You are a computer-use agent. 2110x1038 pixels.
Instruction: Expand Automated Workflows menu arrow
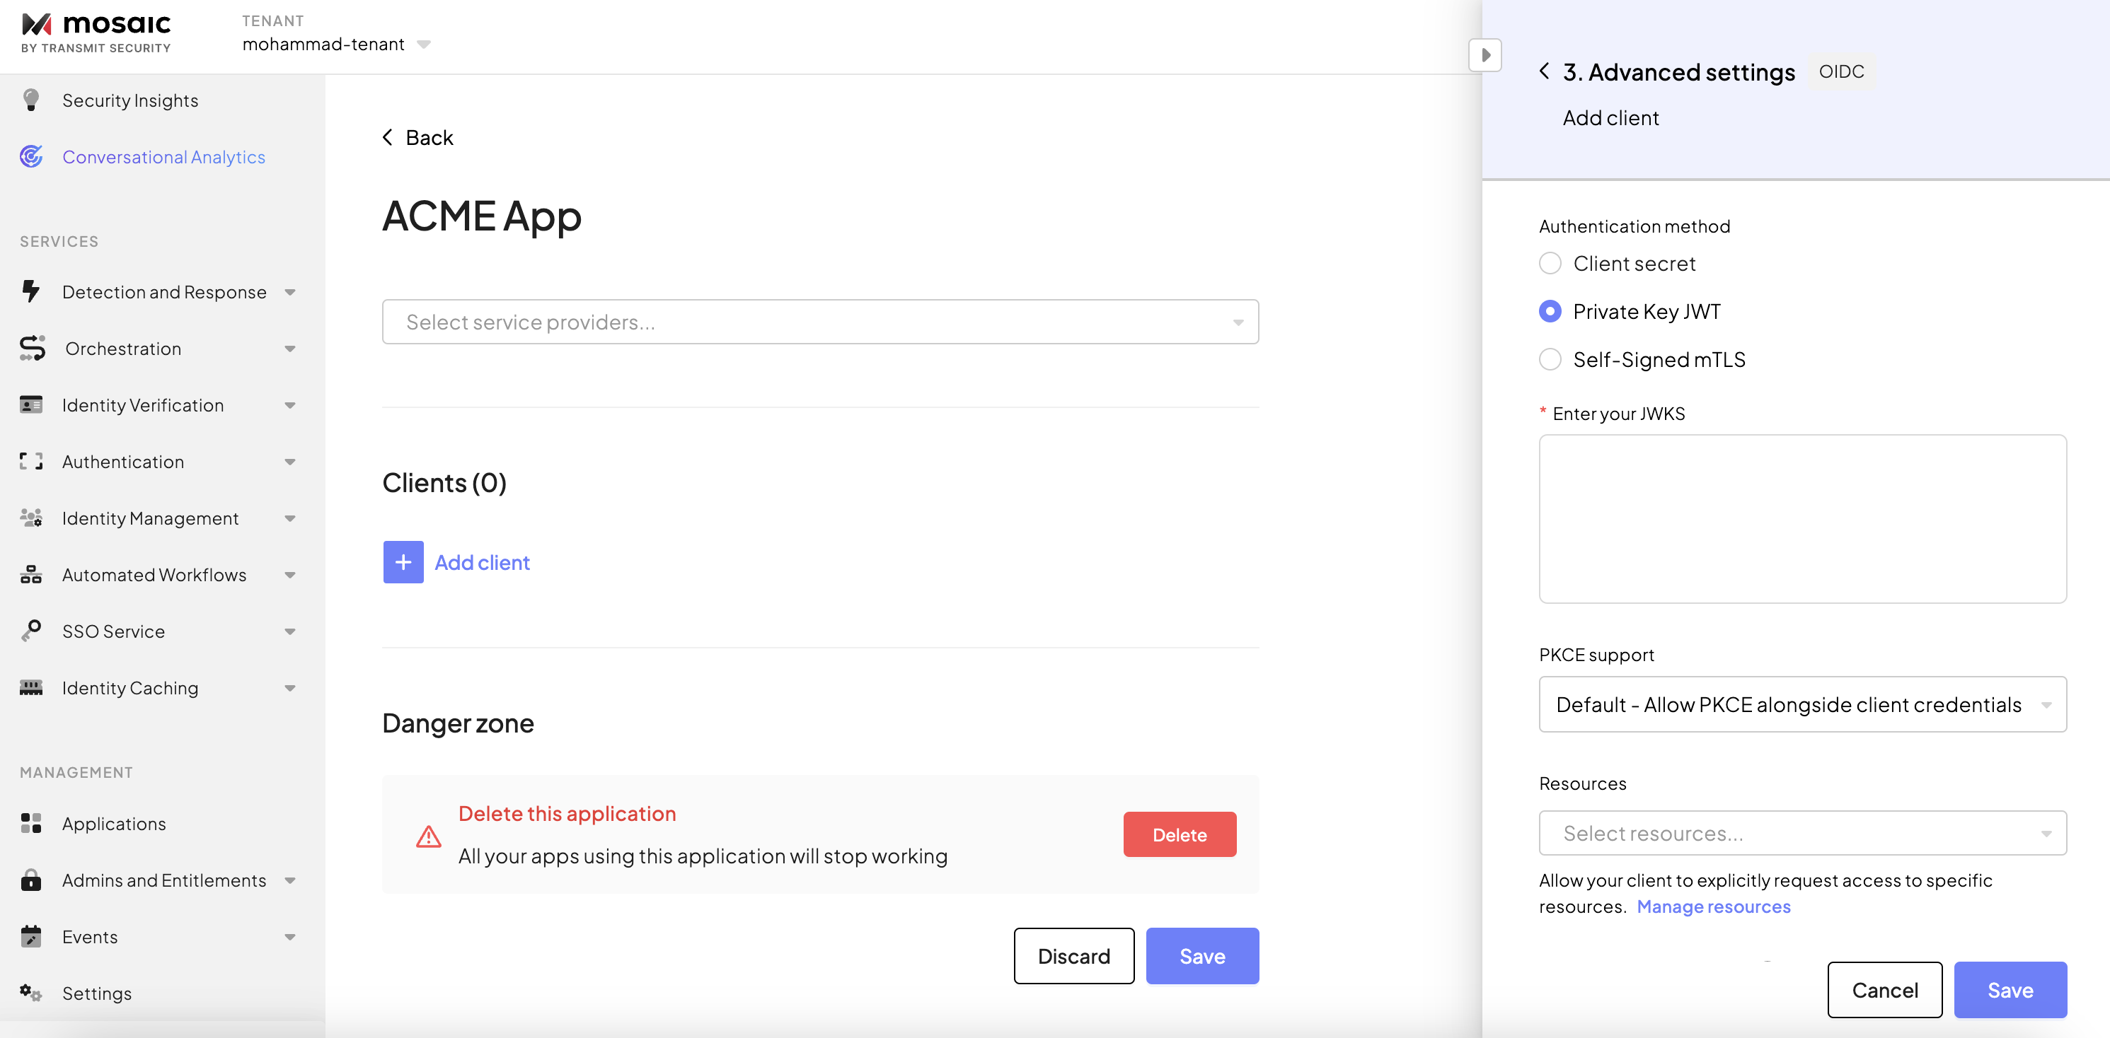290,574
